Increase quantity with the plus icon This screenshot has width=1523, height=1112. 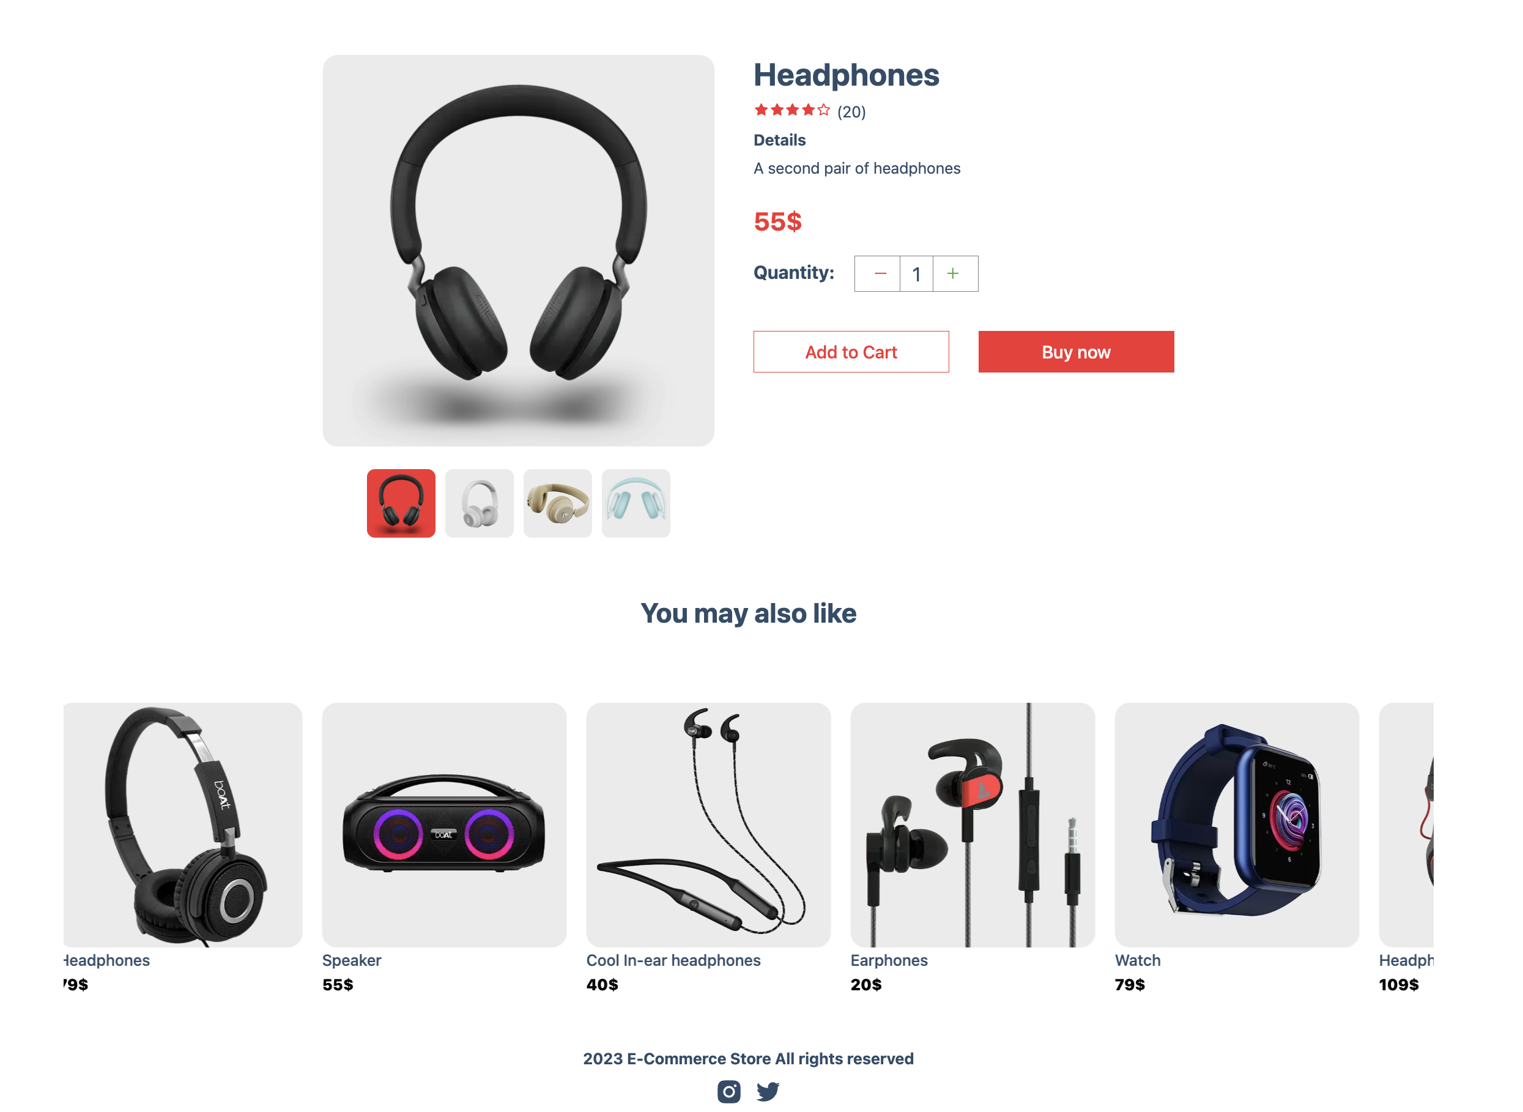[953, 273]
